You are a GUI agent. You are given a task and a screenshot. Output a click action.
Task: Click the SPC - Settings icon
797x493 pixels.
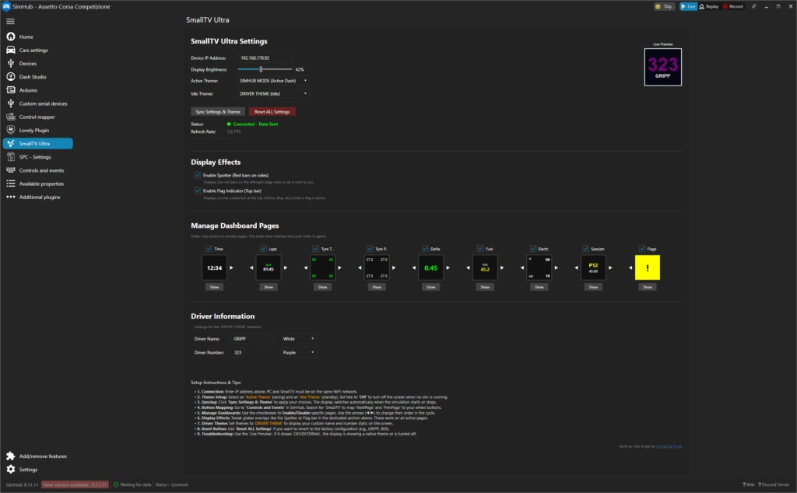(x=11, y=157)
